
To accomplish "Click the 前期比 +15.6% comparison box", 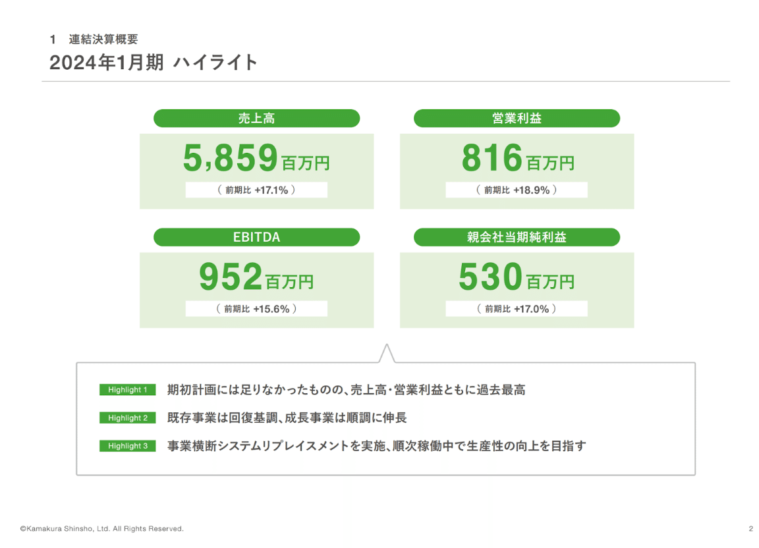I will point(256,308).
